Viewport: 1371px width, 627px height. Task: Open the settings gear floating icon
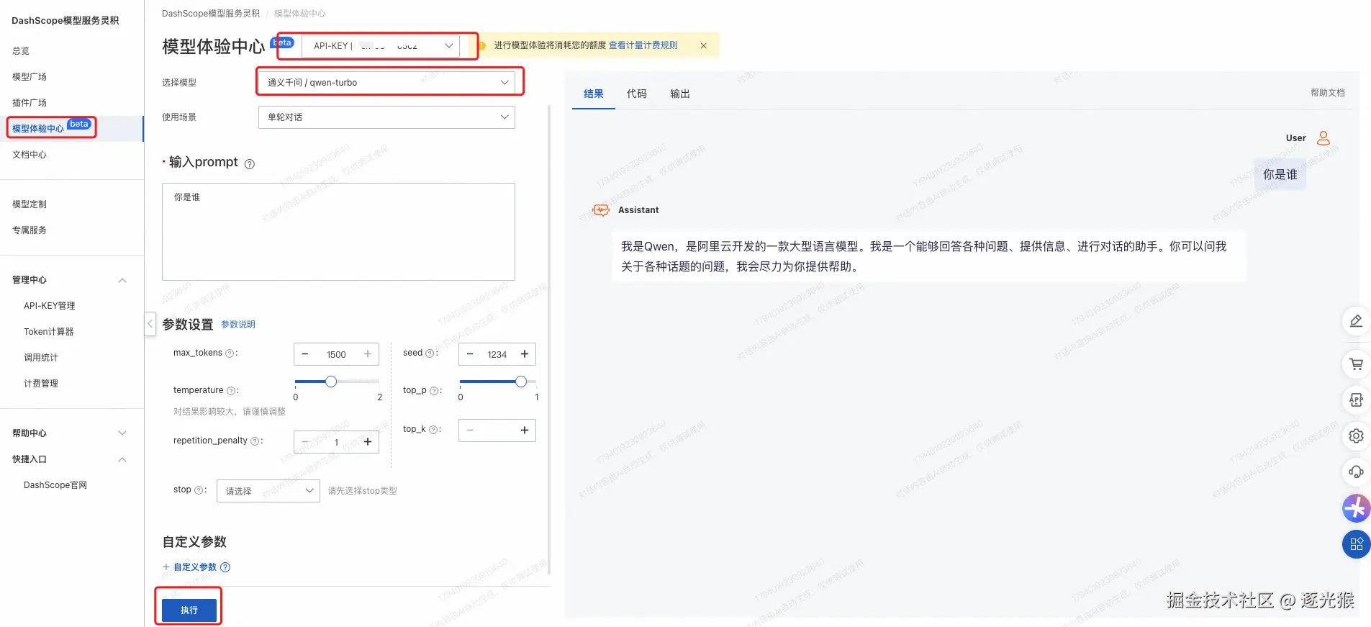click(x=1356, y=436)
